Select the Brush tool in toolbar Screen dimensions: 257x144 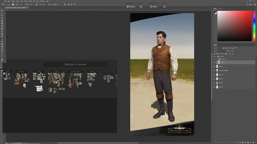(x=2, y=31)
